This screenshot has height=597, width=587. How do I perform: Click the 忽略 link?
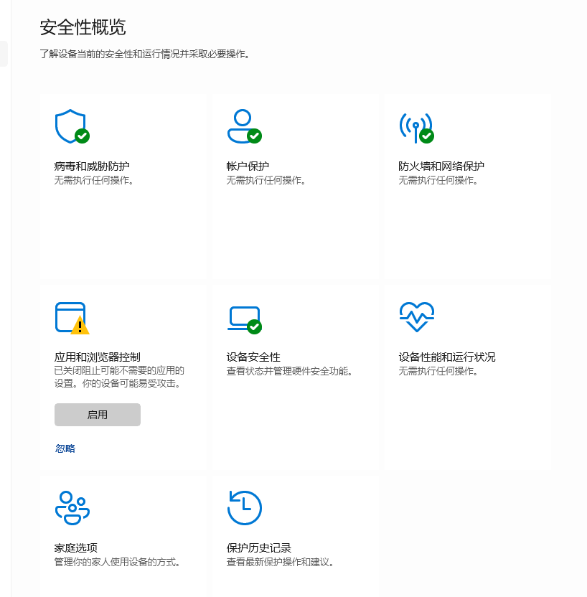(x=65, y=448)
